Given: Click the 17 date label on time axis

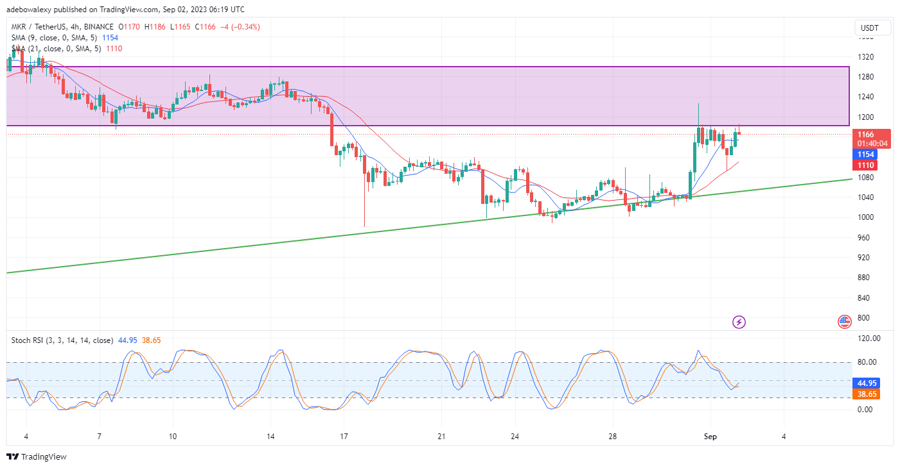Looking at the screenshot, I should tap(344, 437).
